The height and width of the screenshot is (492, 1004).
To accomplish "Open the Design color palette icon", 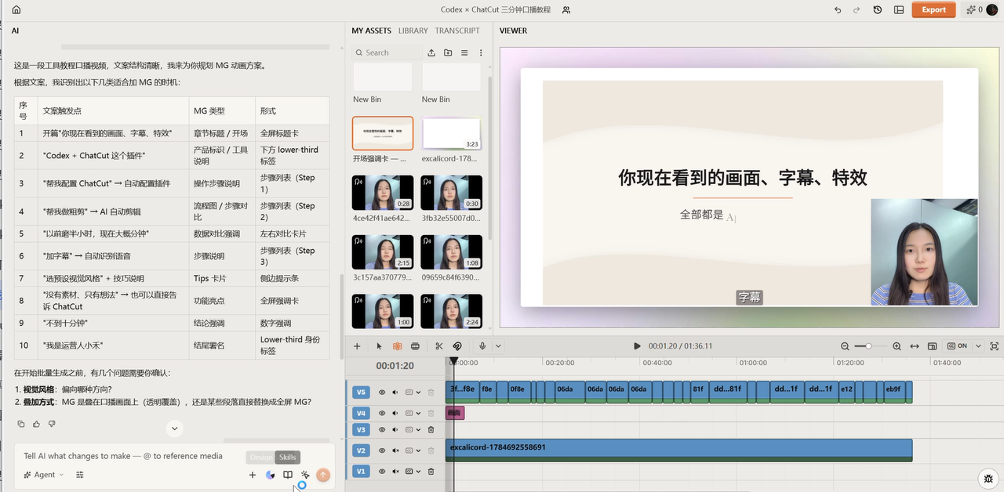I will click(x=271, y=475).
